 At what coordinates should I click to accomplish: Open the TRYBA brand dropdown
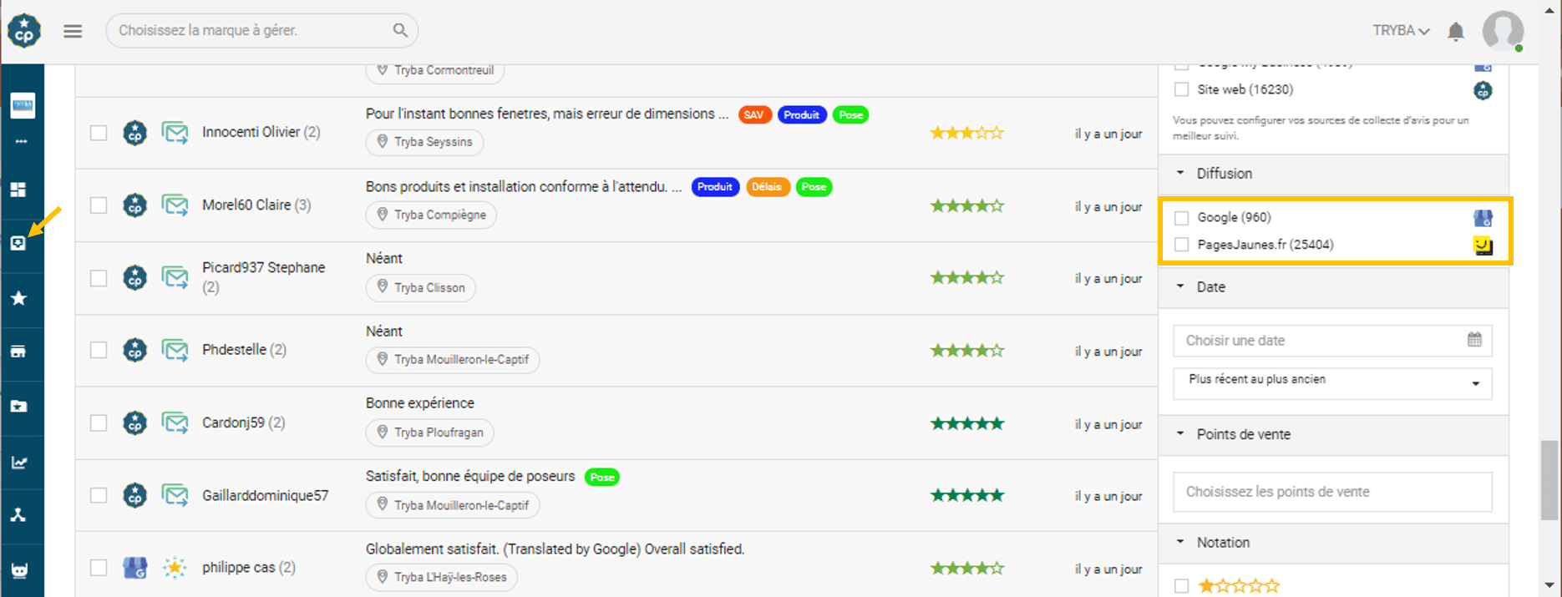[1401, 31]
